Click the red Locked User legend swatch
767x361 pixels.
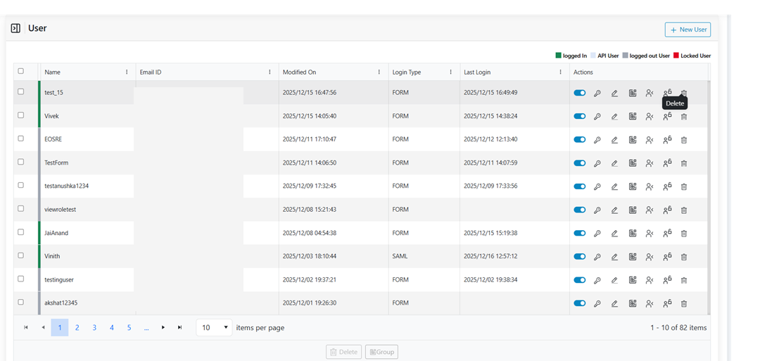pyautogui.click(x=676, y=56)
